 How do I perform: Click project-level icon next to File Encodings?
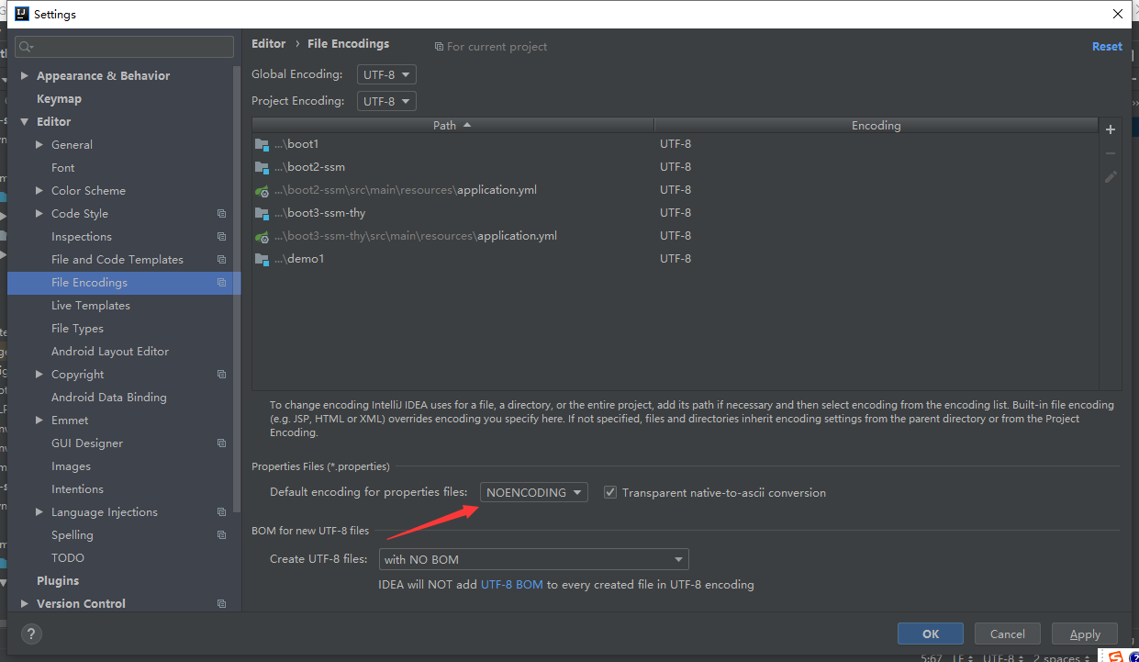click(x=221, y=282)
